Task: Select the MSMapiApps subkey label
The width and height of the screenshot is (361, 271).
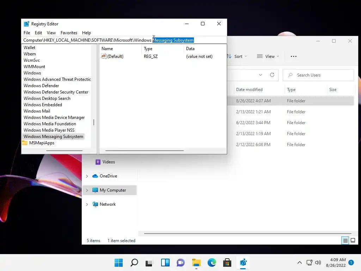Action: point(42,143)
